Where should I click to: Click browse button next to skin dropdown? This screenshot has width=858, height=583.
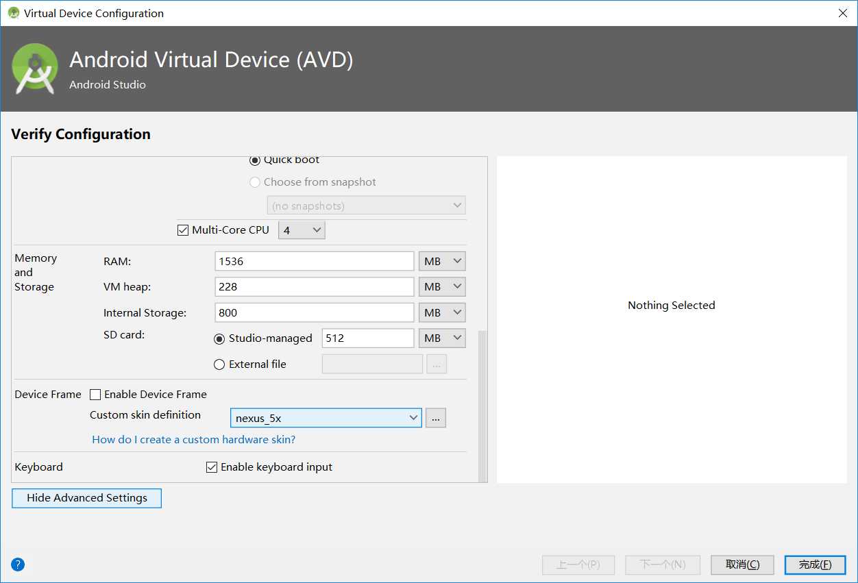coord(436,418)
